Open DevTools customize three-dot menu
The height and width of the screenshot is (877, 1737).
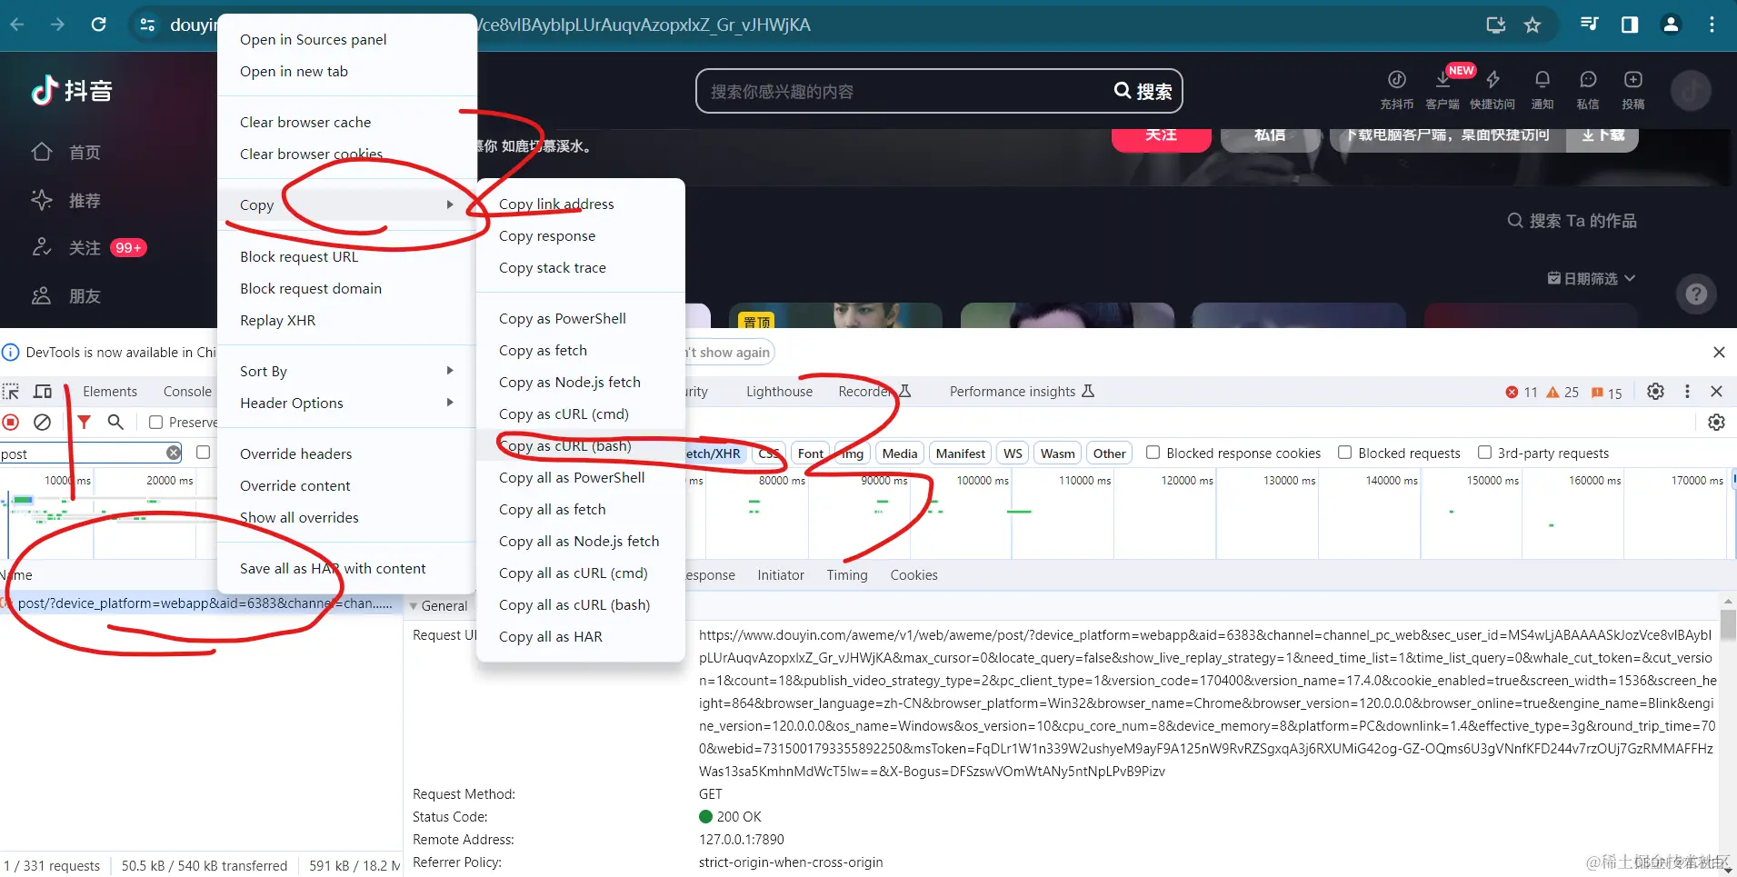1687,391
